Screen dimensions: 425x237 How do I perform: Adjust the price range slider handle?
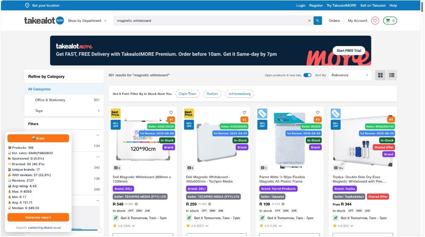click(100, 230)
